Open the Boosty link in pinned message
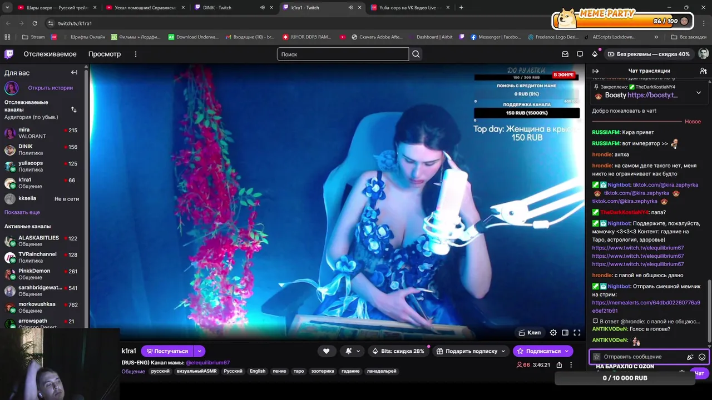Screen dimensions: 712x400 tap(652, 95)
